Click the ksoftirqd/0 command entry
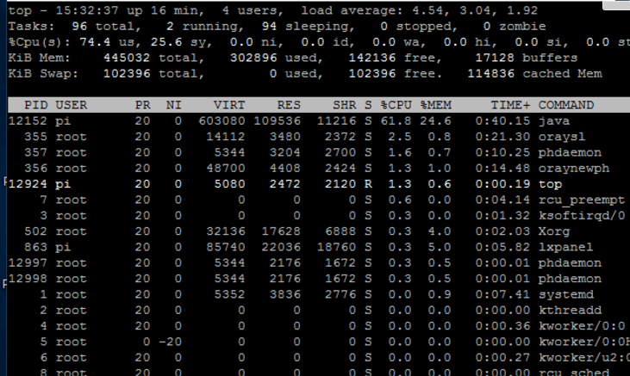630x376 pixels. 582,216
